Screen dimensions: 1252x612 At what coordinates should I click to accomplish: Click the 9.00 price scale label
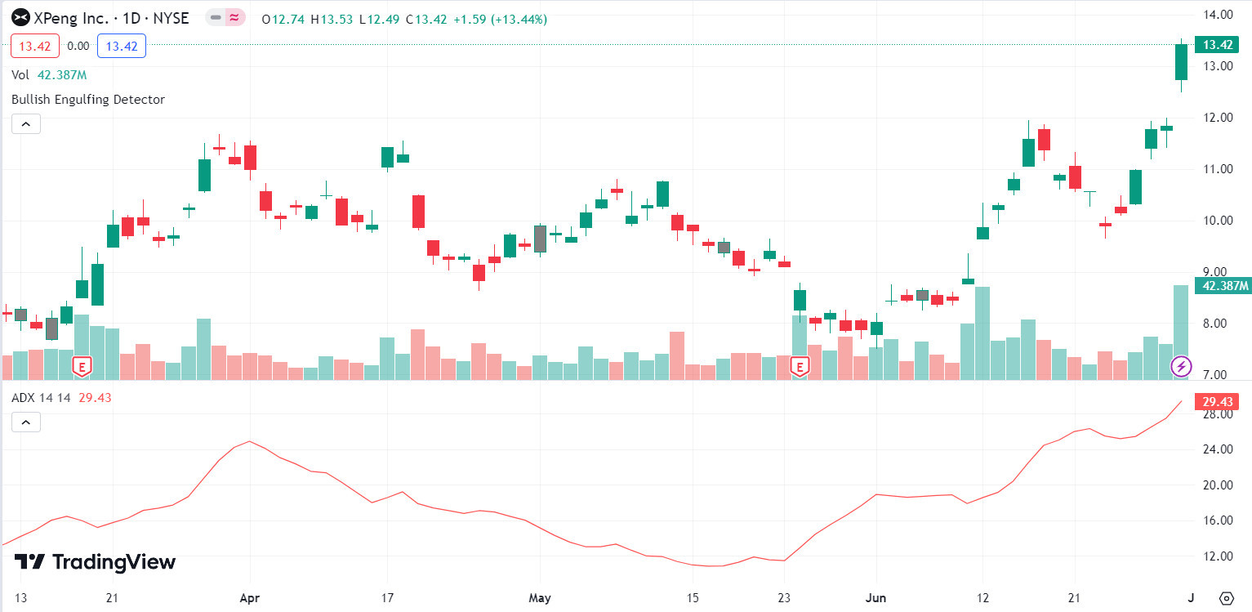tap(1217, 272)
